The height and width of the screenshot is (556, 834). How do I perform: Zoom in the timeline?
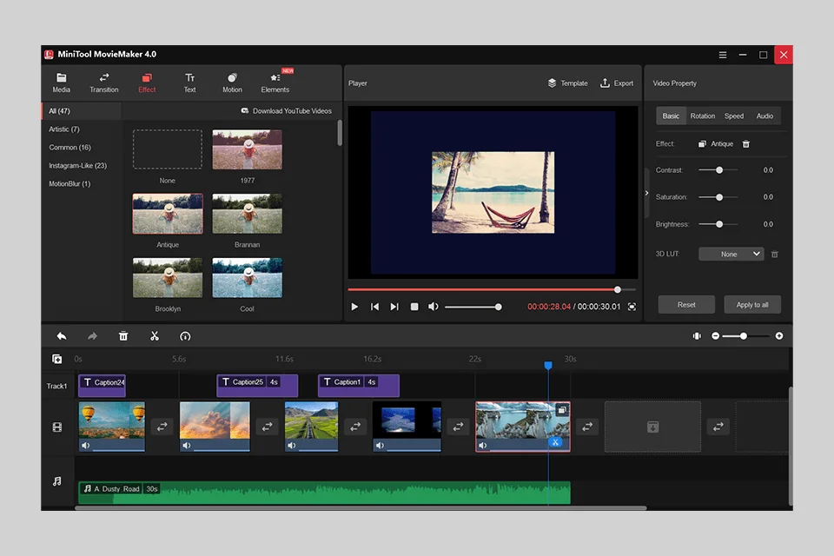click(x=779, y=335)
